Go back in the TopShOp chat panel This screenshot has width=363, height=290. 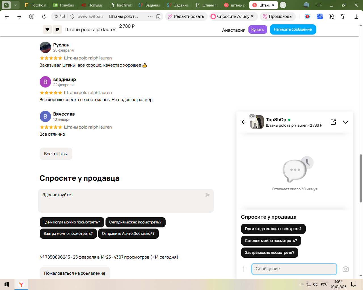click(x=244, y=122)
